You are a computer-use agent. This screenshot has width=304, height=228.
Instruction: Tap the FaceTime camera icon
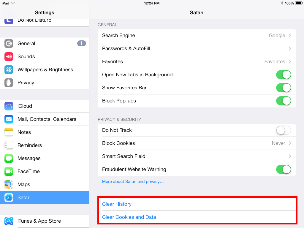(x=9, y=172)
